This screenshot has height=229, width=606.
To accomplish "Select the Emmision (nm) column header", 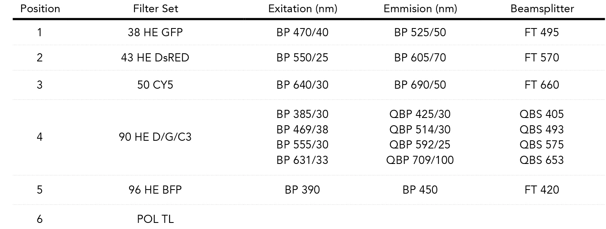I will pyautogui.click(x=420, y=9).
